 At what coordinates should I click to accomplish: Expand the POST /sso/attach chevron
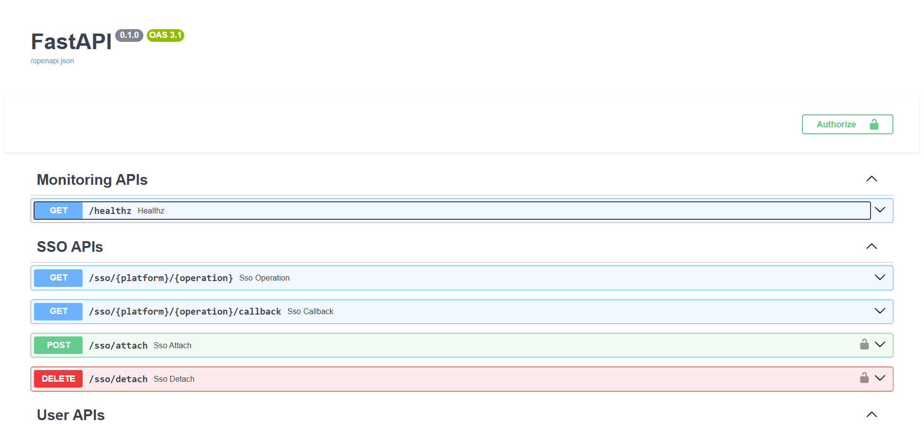pos(880,344)
